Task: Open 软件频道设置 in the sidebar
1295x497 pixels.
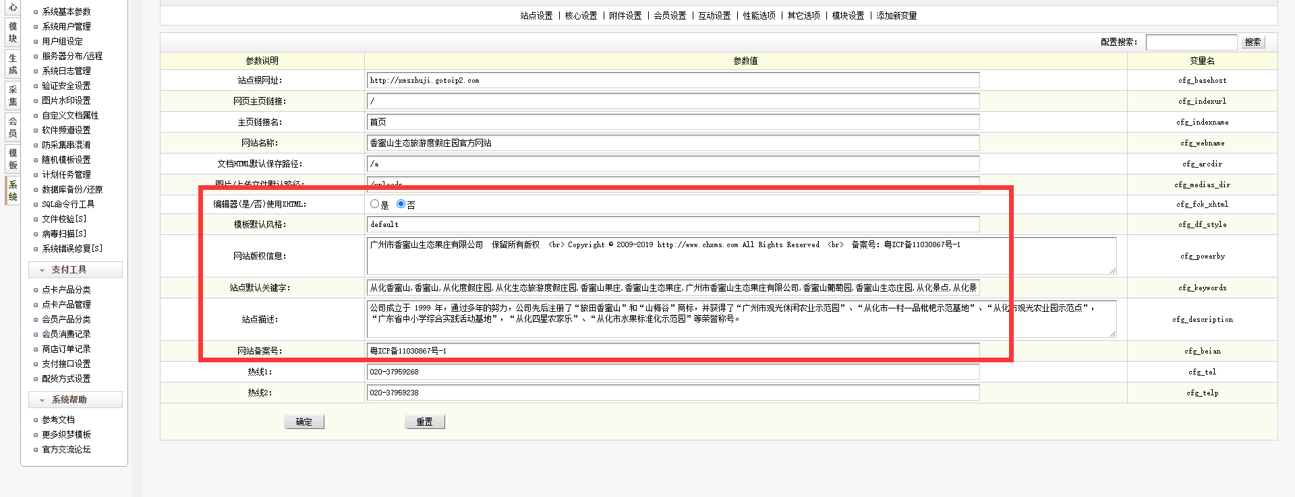Action: [66, 130]
